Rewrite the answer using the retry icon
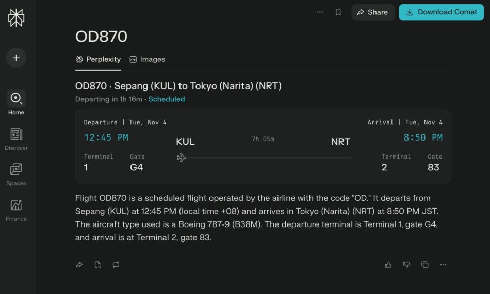Screen dimensions: 490x294 [116, 265]
